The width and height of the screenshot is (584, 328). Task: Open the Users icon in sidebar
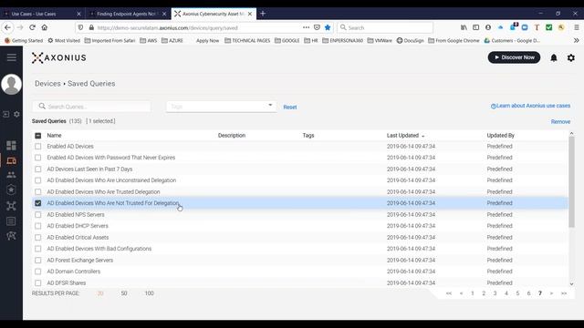pyautogui.click(x=11, y=175)
